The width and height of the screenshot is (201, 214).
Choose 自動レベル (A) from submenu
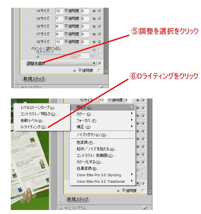42,120
